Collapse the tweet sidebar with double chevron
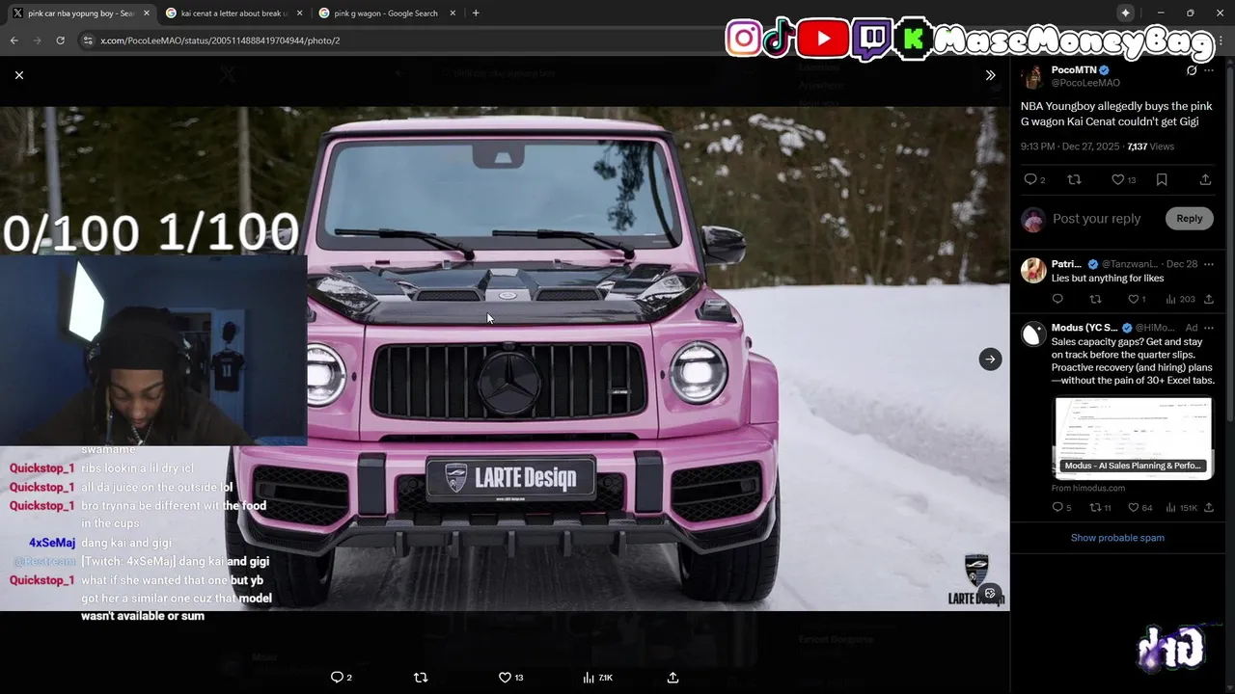Viewport: 1235px width, 694px height. [x=990, y=74]
